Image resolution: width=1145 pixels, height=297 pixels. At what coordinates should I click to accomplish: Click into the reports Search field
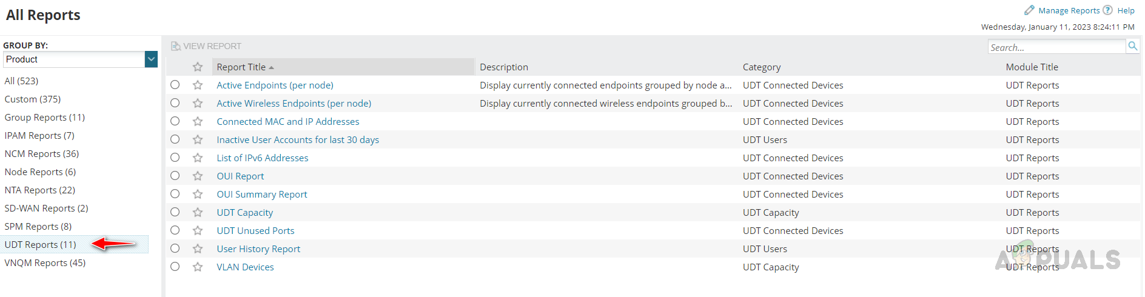coord(1056,47)
